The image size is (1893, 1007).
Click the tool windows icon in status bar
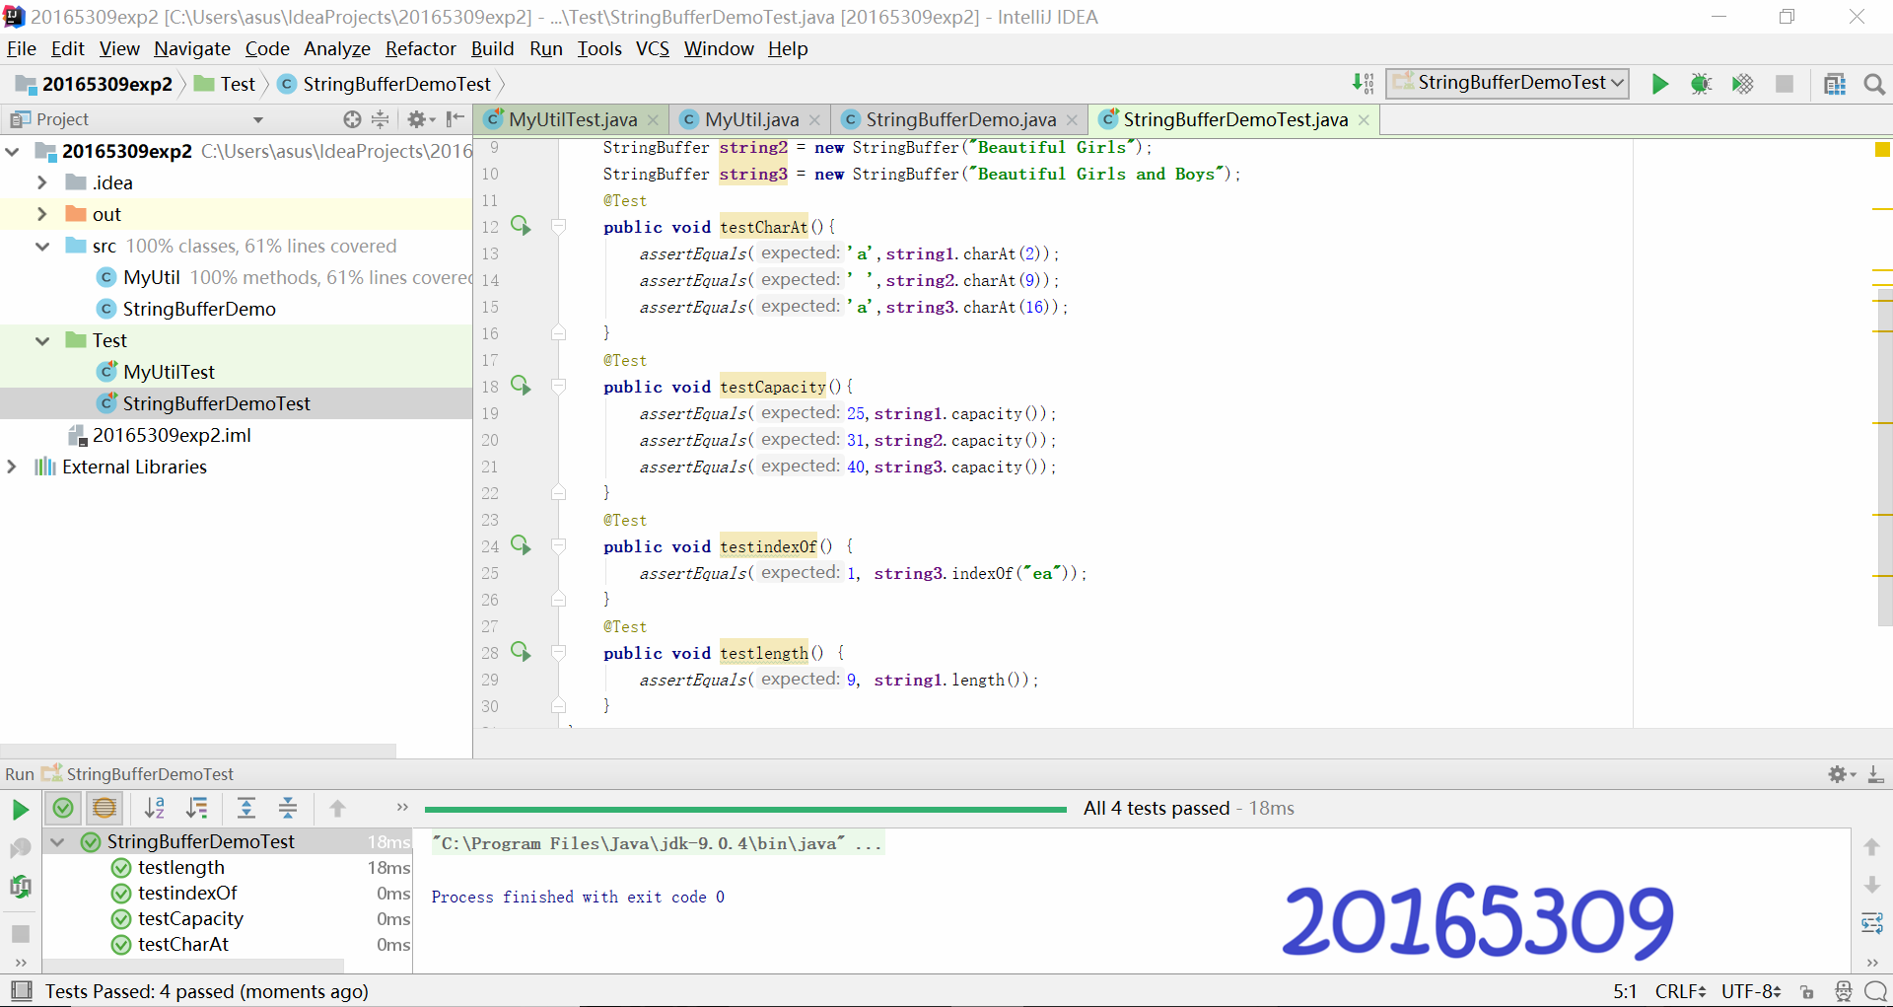[21, 991]
